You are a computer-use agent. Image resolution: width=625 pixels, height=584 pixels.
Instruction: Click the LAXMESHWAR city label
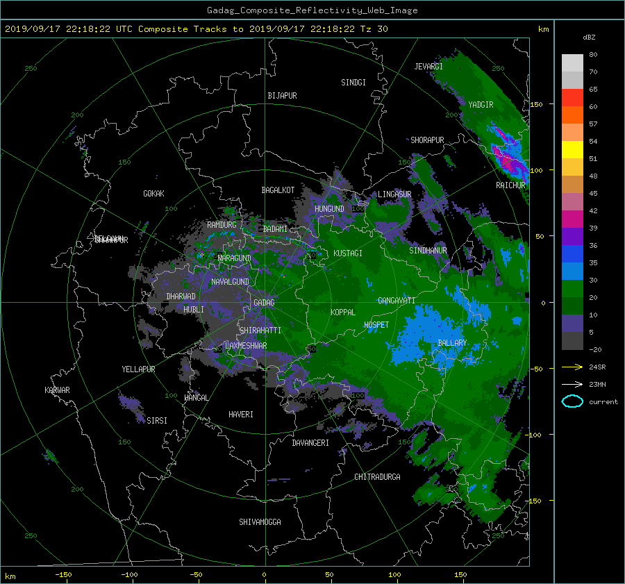click(246, 346)
